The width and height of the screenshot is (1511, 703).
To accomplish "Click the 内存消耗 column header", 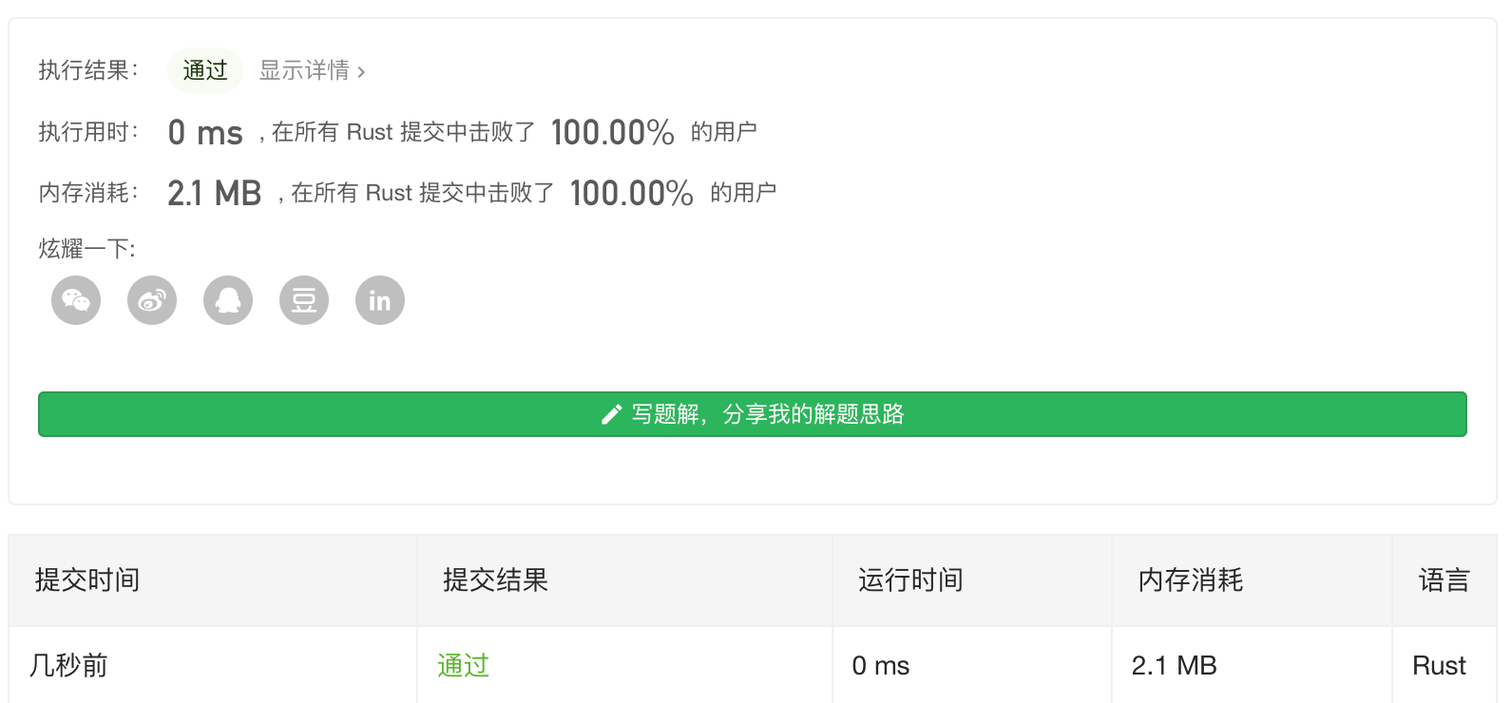I will click(x=1191, y=579).
